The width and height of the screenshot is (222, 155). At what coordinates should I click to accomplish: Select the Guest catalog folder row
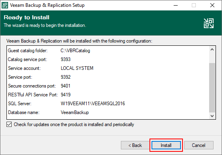click(108, 51)
